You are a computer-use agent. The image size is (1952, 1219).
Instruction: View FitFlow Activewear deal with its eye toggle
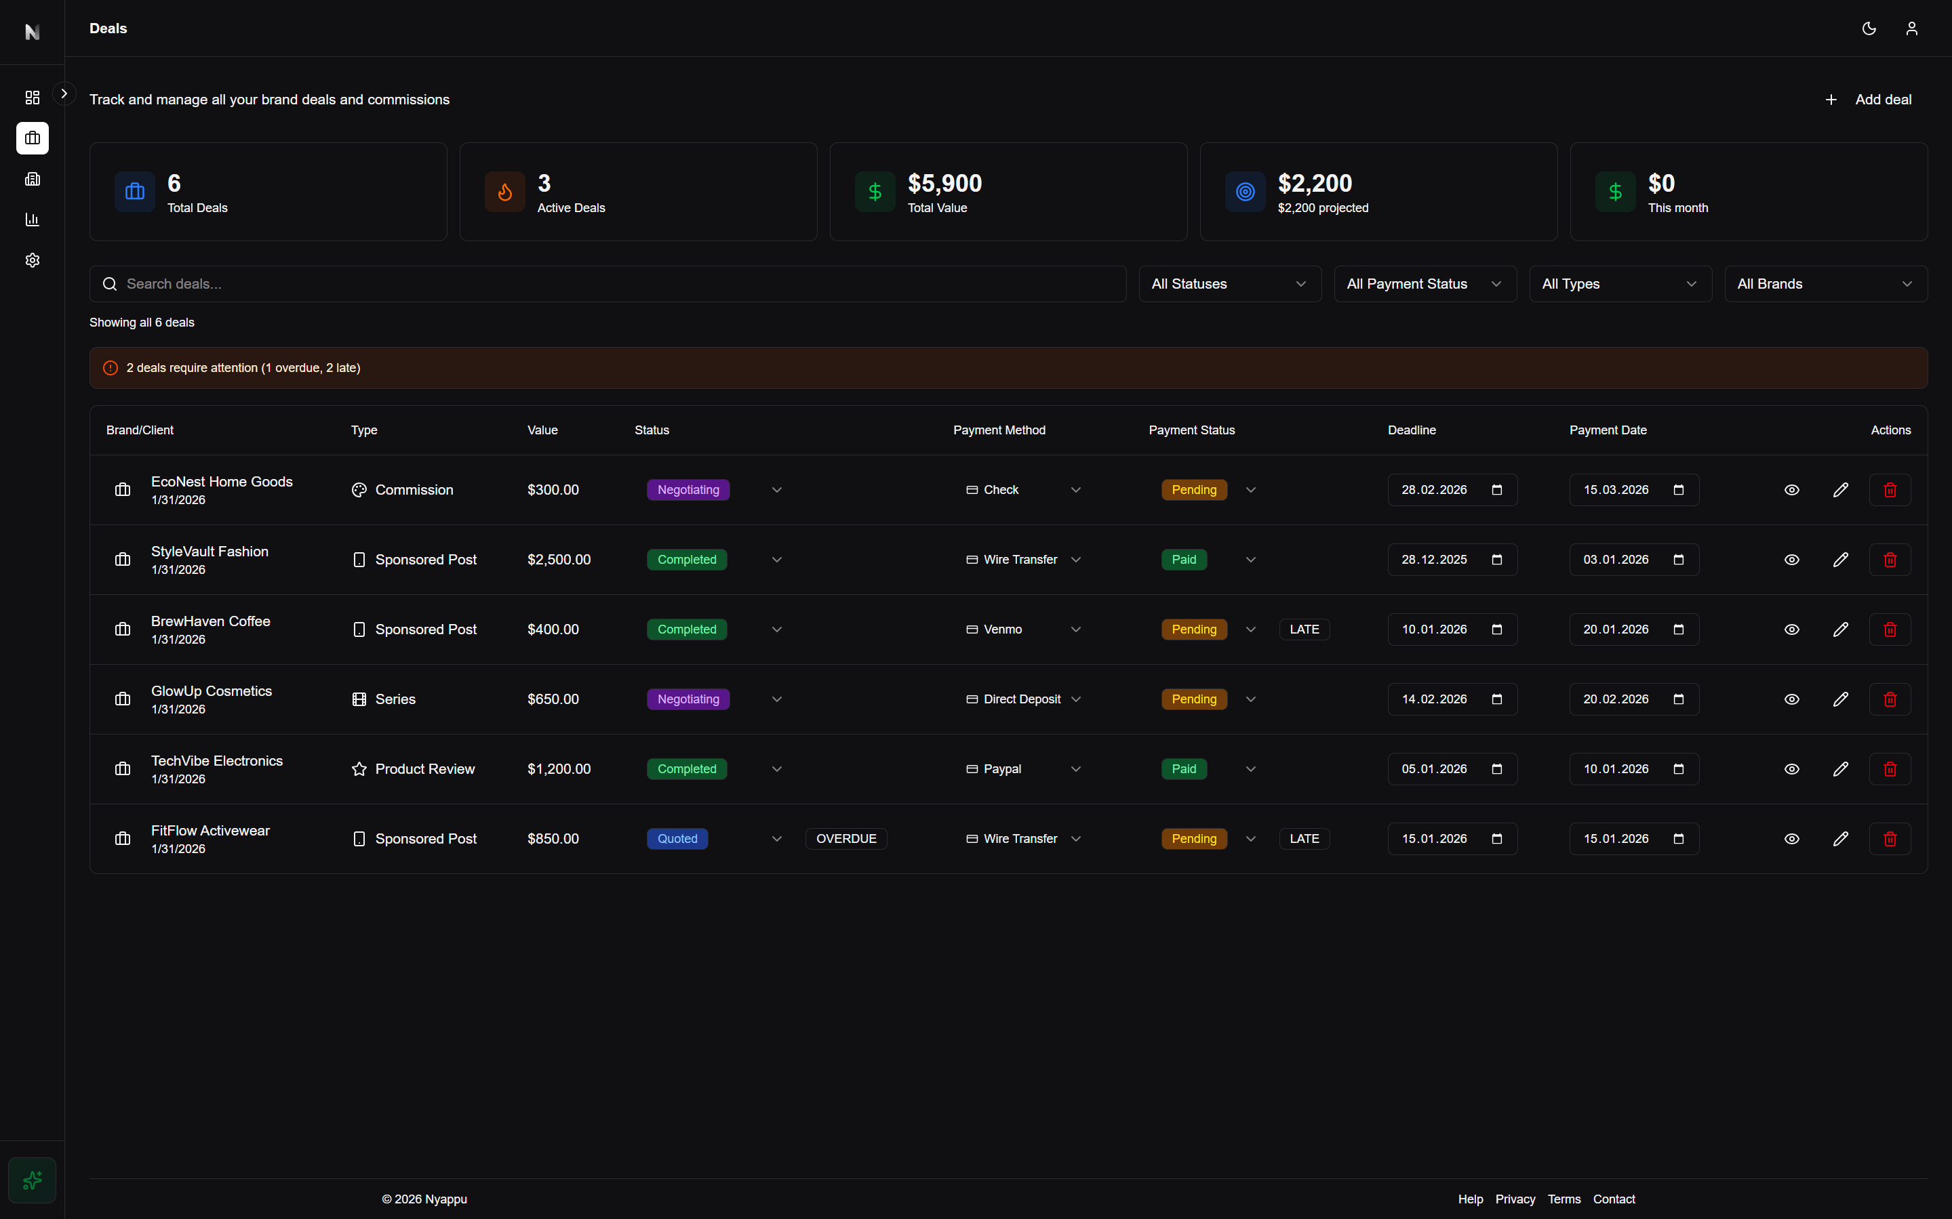point(1791,838)
